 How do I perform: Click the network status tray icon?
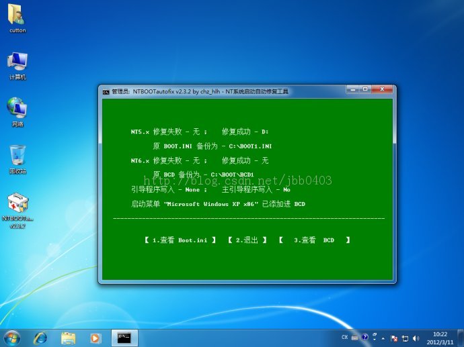405,338
